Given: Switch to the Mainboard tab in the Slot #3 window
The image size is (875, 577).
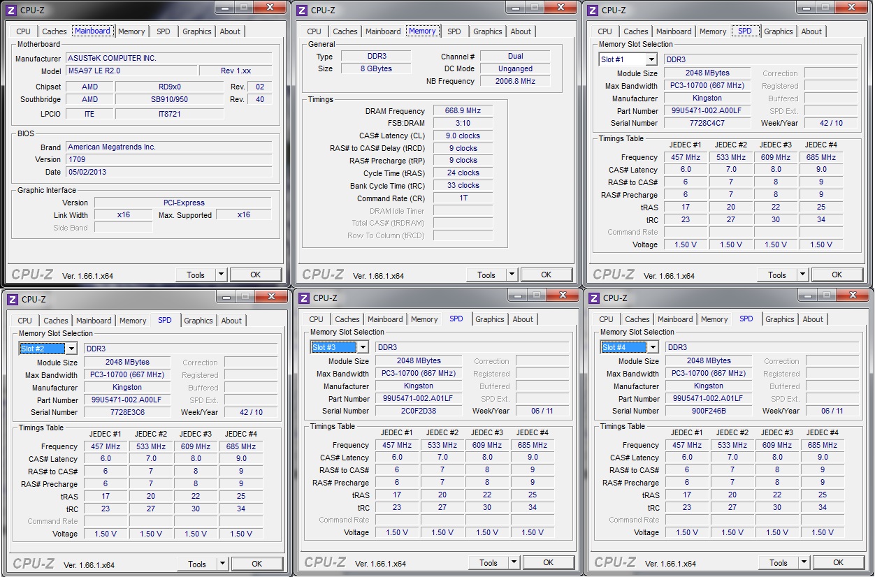Looking at the screenshot, I should [385, 319].
